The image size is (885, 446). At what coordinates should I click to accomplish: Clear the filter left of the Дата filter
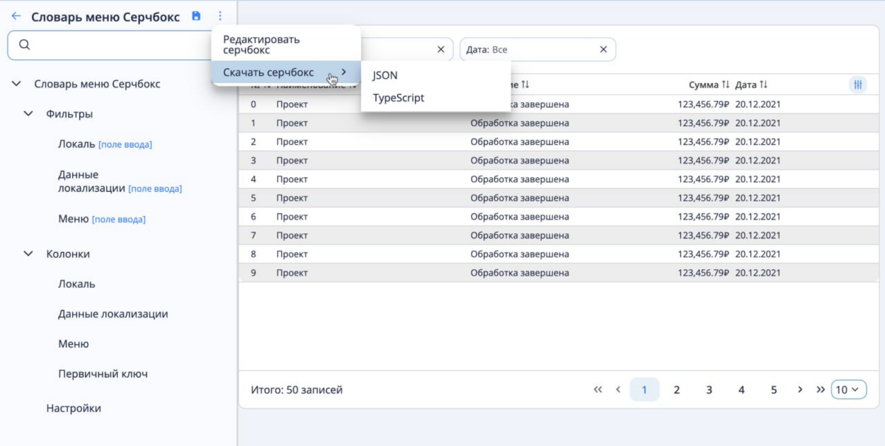pos(441,49)
